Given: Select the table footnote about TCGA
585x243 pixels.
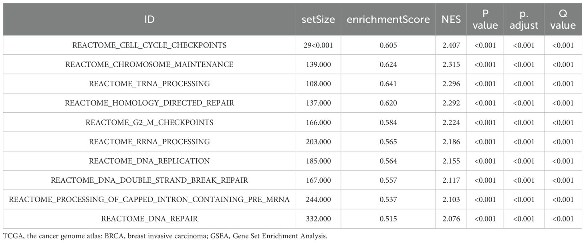Looking at the screenshot, I should tap(165, 236).
